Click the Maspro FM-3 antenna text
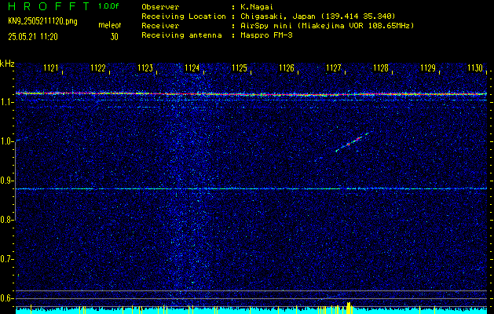Image resolution: width=494 pixels, height=314 pixels. (266, 35)
